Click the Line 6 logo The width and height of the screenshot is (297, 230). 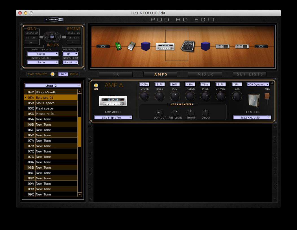(x=54, y=20)
